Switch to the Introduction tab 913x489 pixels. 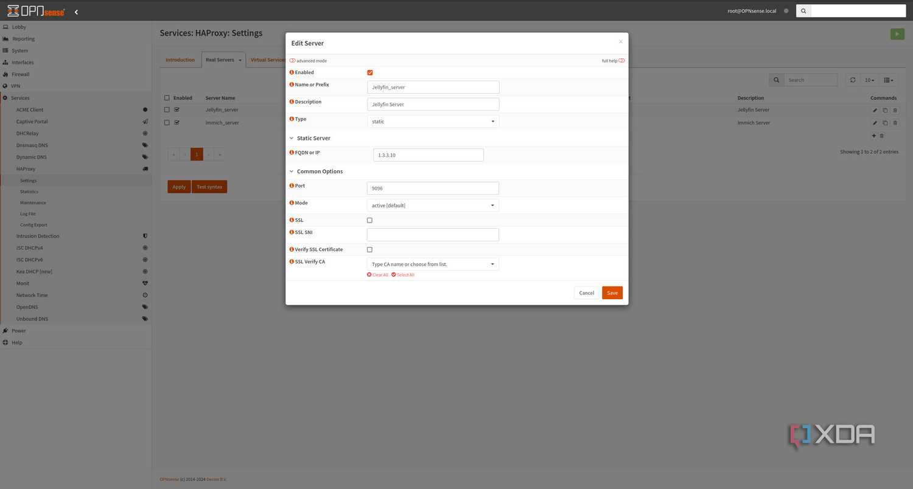click(180, 60)
